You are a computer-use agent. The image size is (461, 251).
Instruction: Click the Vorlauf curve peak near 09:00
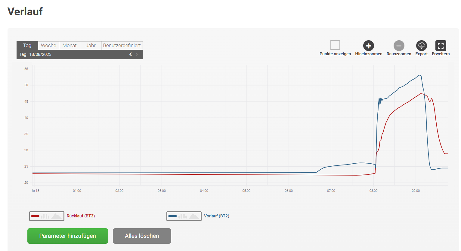[420, 75]
